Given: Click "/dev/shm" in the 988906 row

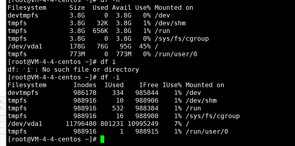Looking at the screenshot, I should click(201, 100).
